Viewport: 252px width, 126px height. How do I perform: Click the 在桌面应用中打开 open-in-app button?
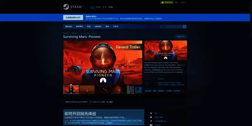point(73,18)
